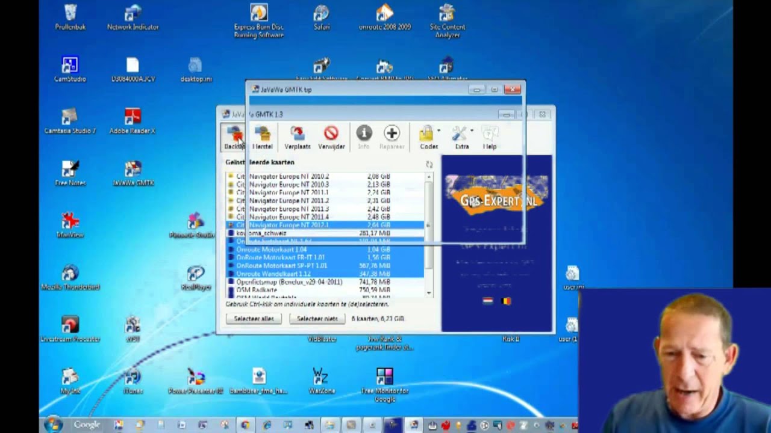
Task: Click the Verwijder (delete) toolbar icon
Action: (x=331, y=137)
